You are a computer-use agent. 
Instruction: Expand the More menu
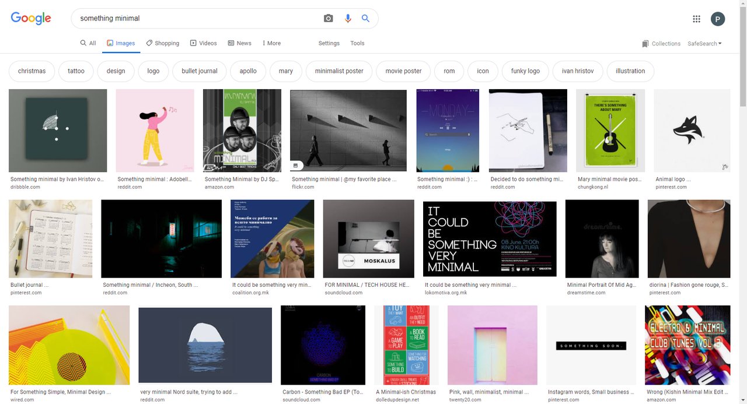point(271,43)
